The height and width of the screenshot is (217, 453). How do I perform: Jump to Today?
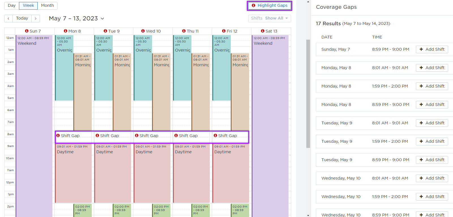22,18
